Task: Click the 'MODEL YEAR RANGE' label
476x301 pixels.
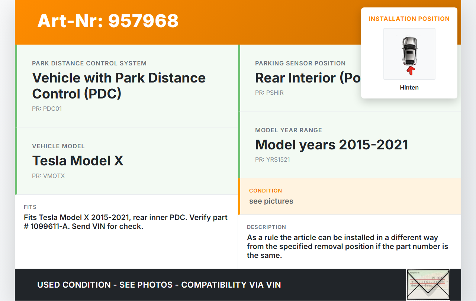Action: click(289, 130)
